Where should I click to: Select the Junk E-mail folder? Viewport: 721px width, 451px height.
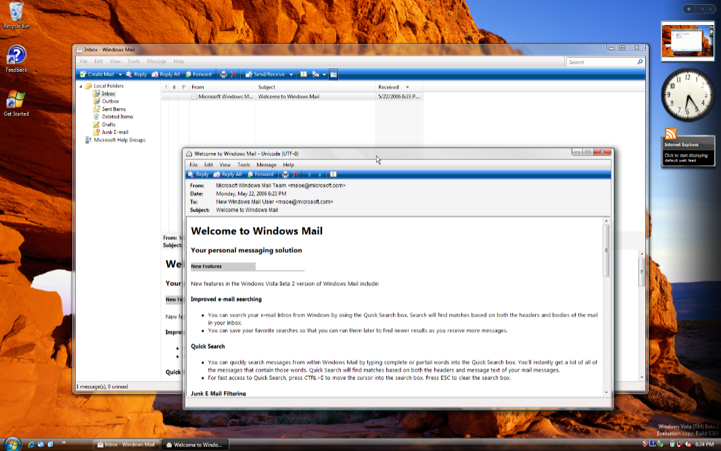[x=110, y=132]
